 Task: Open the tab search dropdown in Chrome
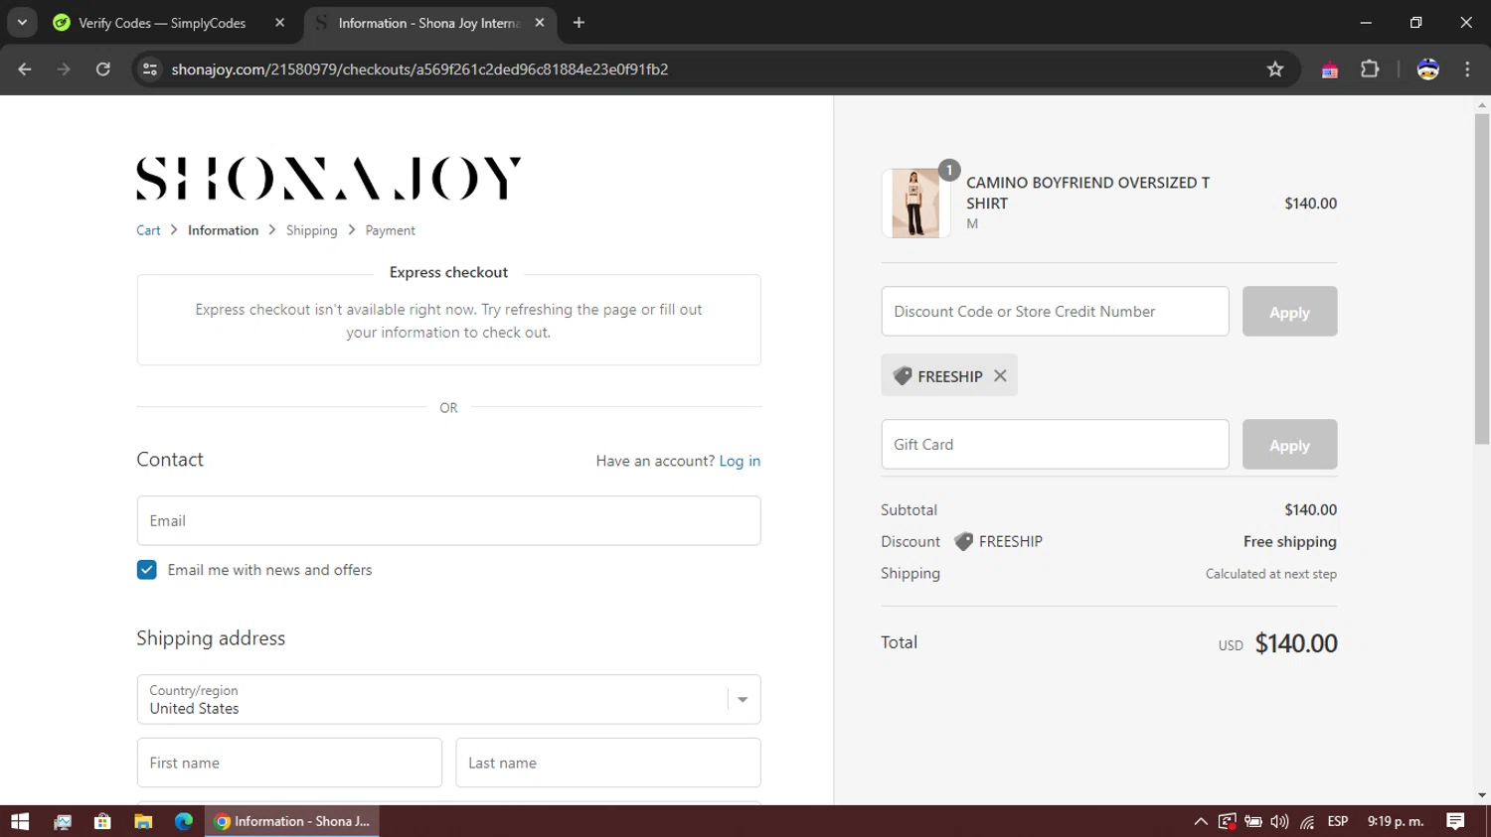pyautogui.click(x=22, y=22)
